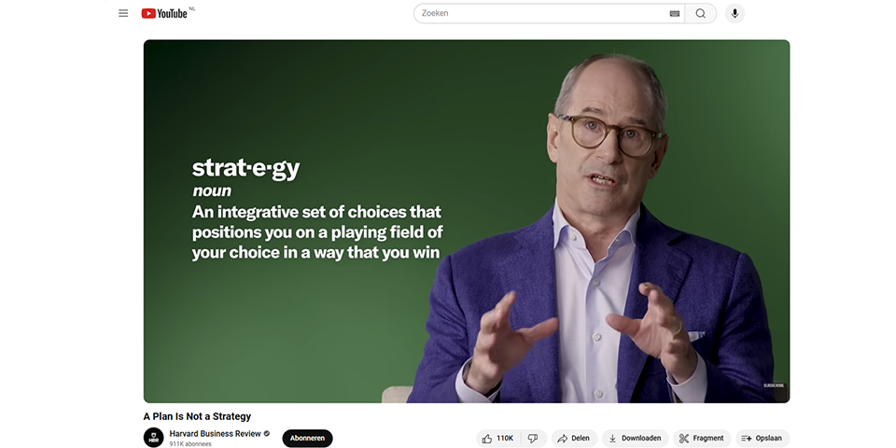
Task: Click the video player to pause
Action: pyautogui.click(x=467, y=221)
